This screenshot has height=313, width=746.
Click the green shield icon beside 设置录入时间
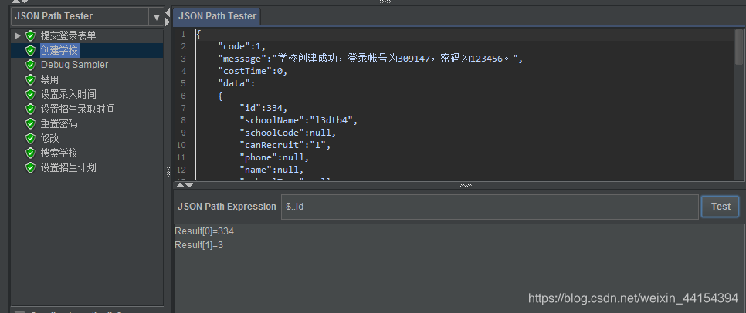30,95
